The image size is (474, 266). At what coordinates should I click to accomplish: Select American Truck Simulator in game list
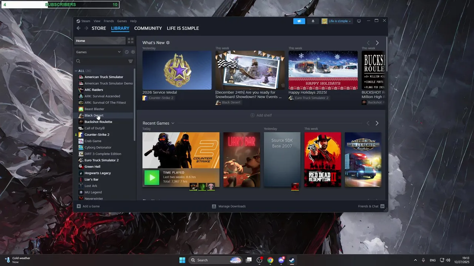(104, 77)
